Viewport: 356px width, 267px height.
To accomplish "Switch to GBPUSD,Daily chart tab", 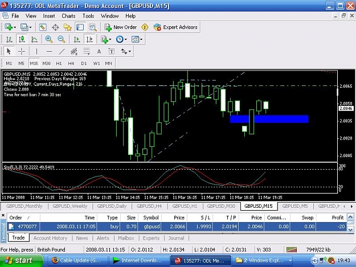I will coord(112,206).
